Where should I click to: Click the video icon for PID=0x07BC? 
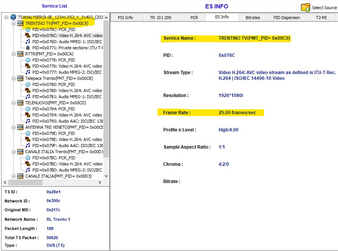(28, 164)
